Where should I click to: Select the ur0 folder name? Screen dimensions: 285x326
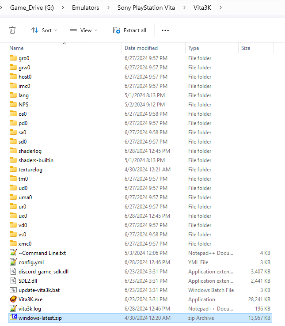point(22,207)
